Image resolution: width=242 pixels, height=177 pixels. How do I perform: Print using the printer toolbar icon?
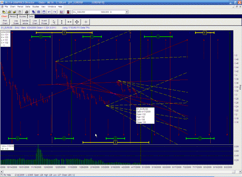point(27,12)
